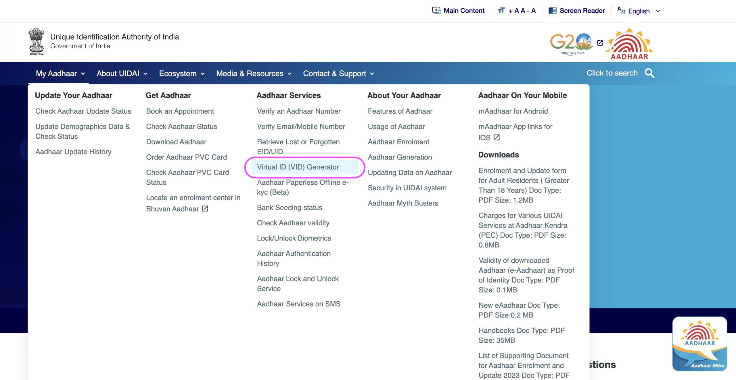Open Check Aadhaar Update Status
736x380 pixels.
83,111
